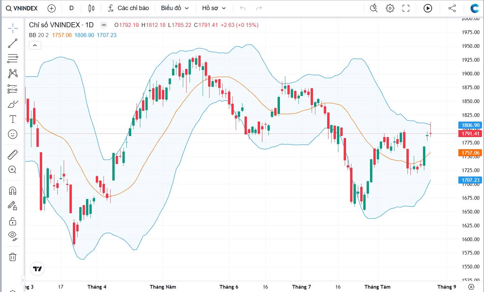This screenshot has height=292, width=484.
Task: Redo the last chart action
Action: pyautogui.click(x=259, y=8)
